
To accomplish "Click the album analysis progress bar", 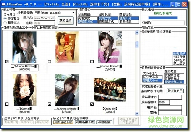I will (x=163, y=18).
